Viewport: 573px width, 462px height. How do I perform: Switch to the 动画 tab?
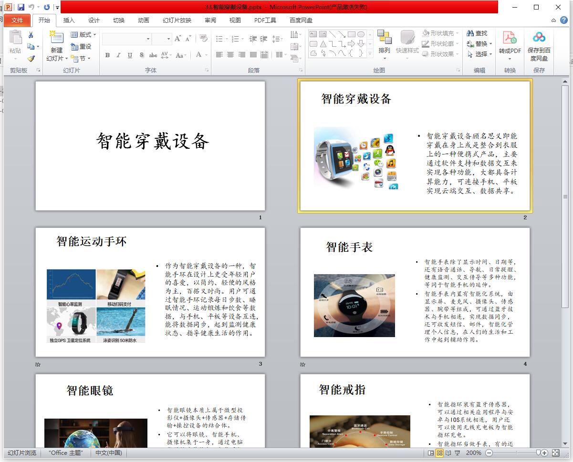click(x=143, y=21)
